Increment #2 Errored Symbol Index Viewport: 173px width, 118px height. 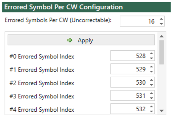(x=151, y=80)
